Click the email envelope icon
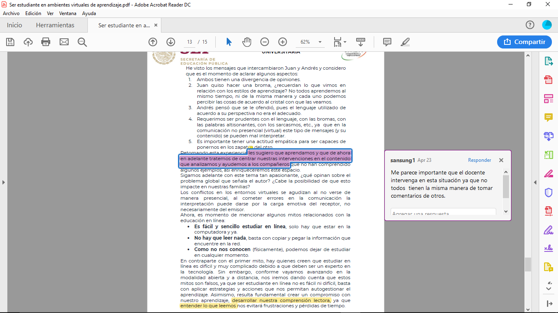This screenshot has height=313, width=558. coord(64,42)
